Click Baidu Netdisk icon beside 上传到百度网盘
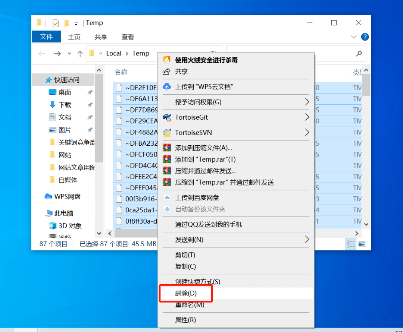 [x=167, y=197]
